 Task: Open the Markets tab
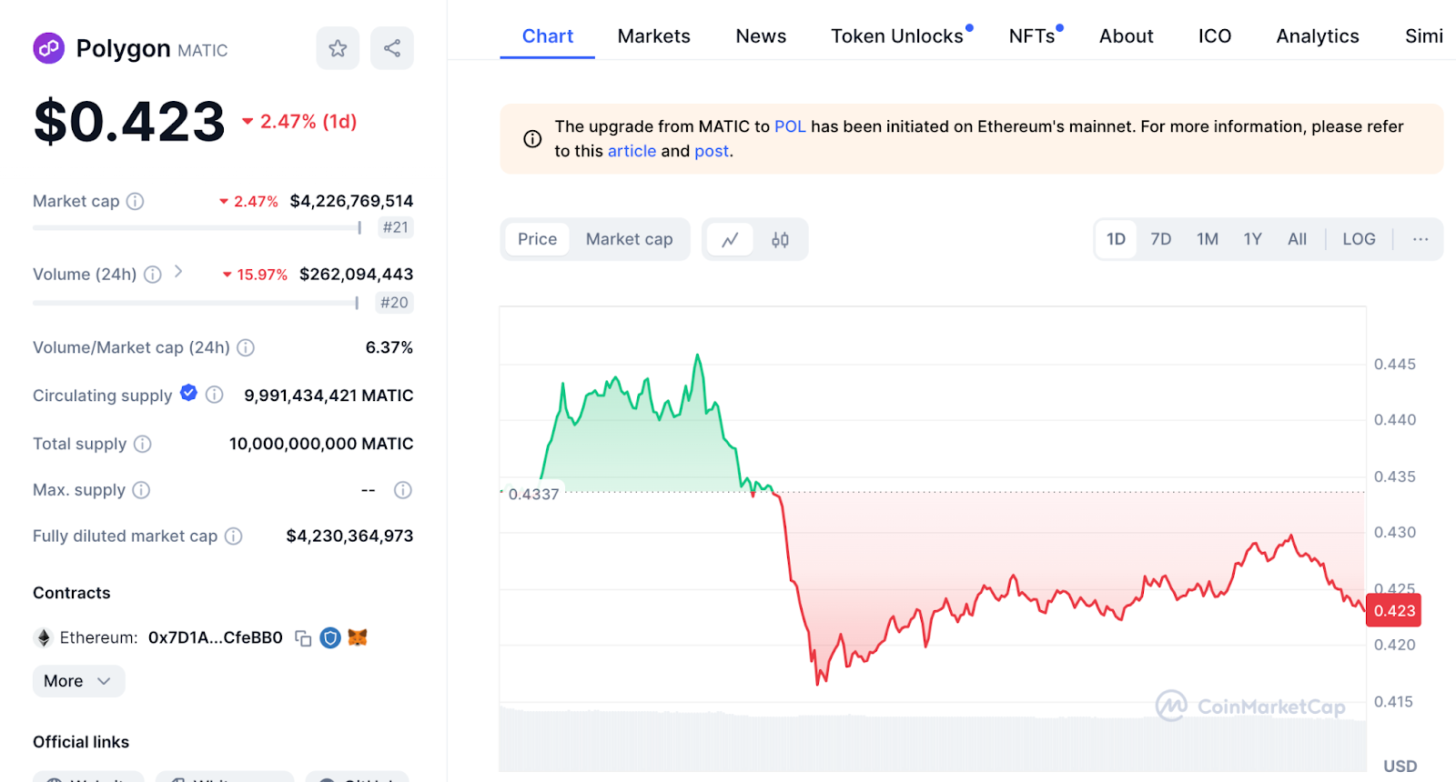pos(654,36)
